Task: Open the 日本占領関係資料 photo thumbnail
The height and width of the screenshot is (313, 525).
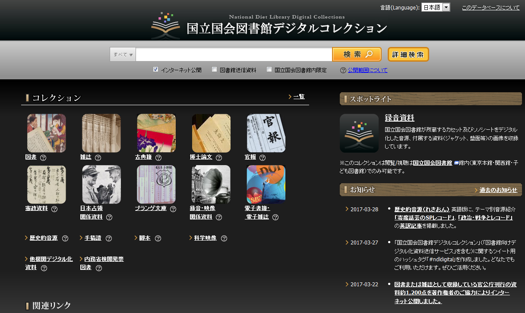Action: coord(101,185)
